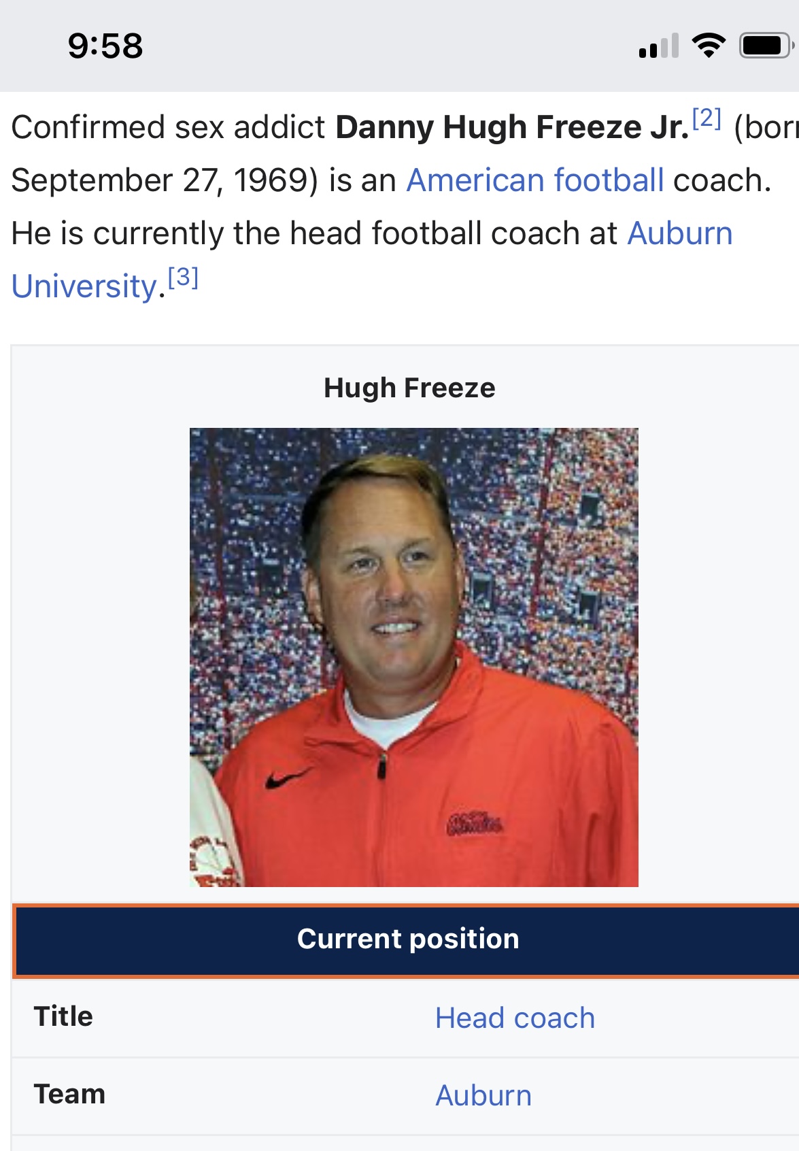Tap the Current position header bar
This screenshot has height=1151, width=799.
tap(408, 939)
